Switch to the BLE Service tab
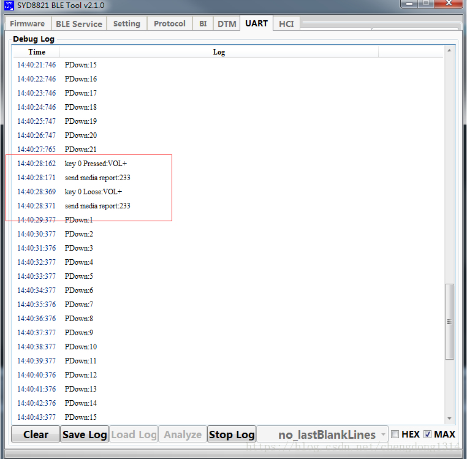Screen dimensions: 467x459 (x=79, y=24)
